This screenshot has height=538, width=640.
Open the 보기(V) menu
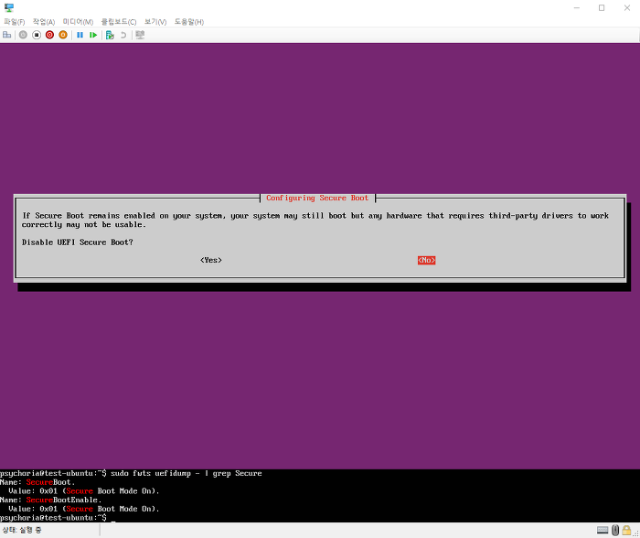[155, 22]
